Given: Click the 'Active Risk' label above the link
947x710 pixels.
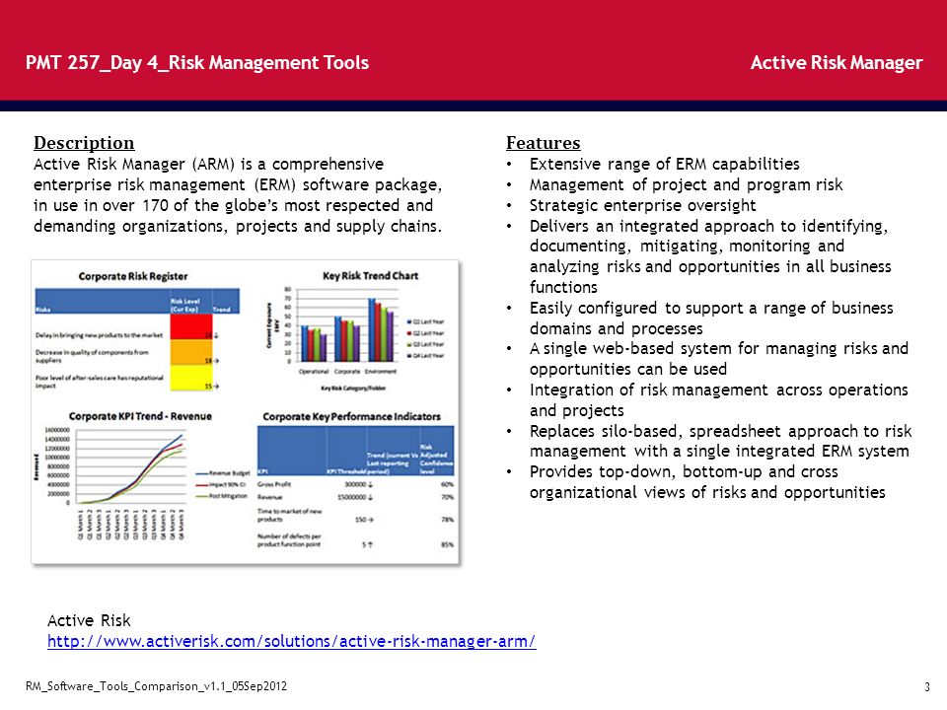Looking at the screenshot, I should coord(89,620).
